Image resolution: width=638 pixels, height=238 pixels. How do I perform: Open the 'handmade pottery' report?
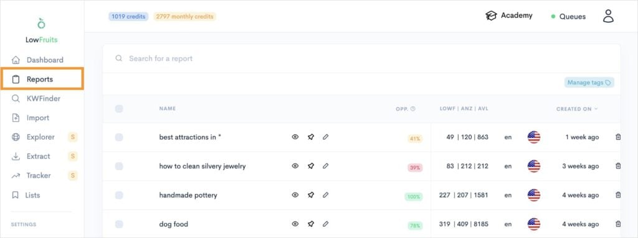pos(188,195)
